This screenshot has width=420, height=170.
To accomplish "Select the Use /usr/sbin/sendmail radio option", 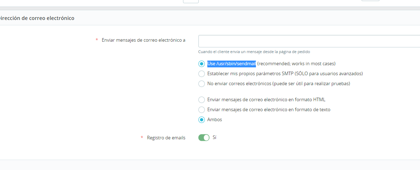I will coord(202,64).
